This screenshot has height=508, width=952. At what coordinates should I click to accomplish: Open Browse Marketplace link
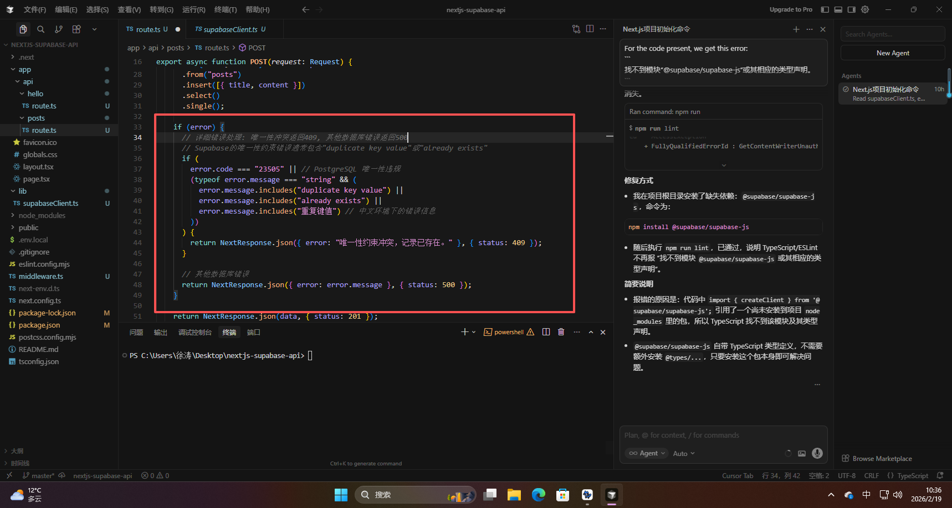(877, 459)
